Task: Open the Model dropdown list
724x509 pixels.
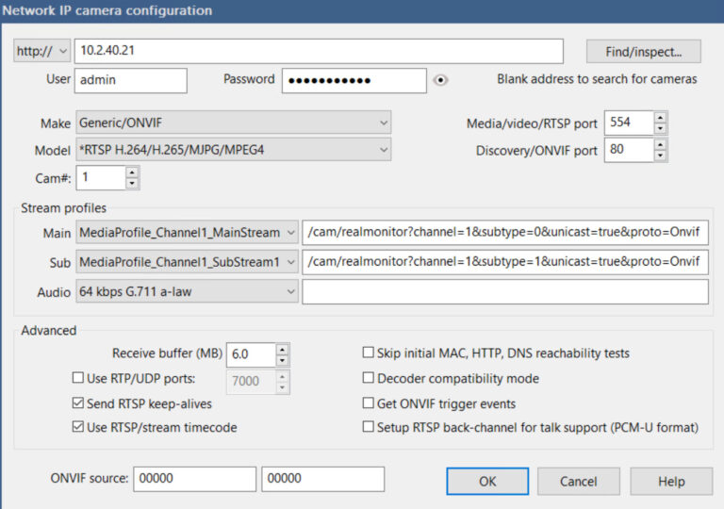Action: (x=233, y=150)
